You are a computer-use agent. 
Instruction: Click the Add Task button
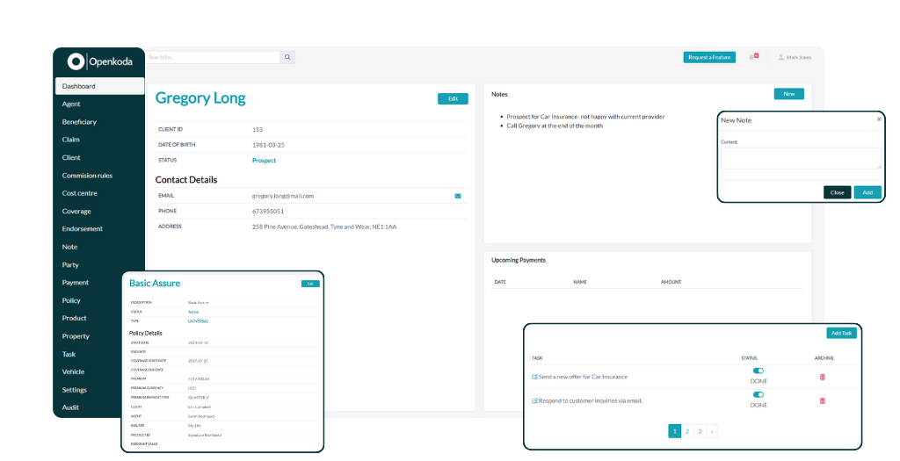click(841, 333)
